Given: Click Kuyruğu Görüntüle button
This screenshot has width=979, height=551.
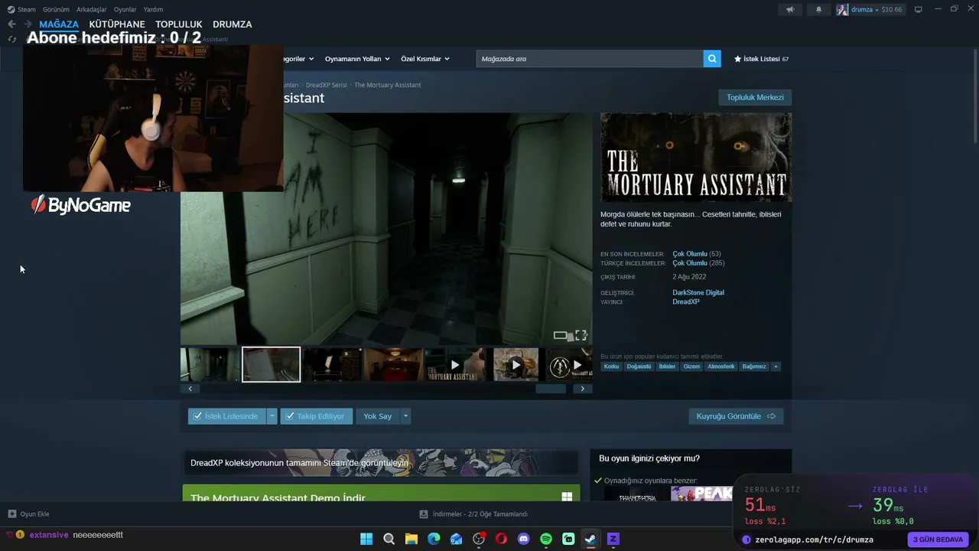Looking at the screenshot, I should click(736, 416).
